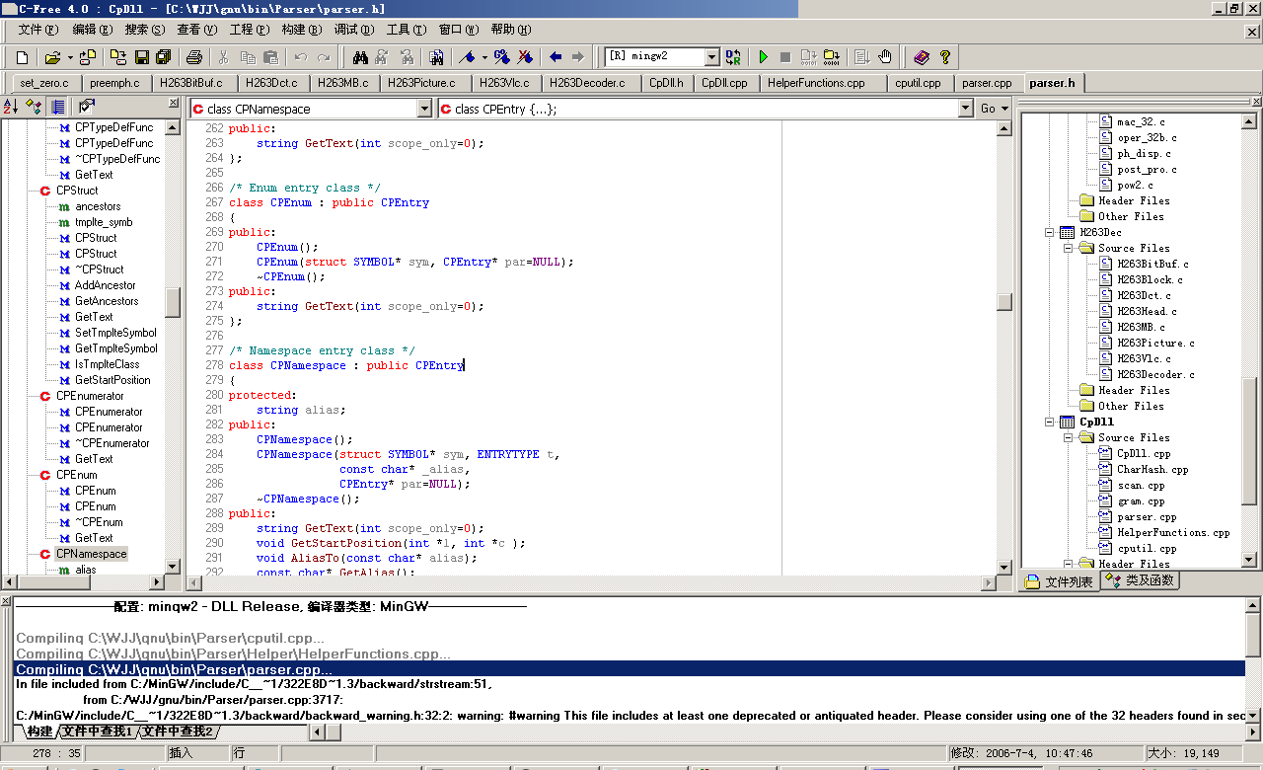Collapse the CpDll node in the file tree

1049,422
